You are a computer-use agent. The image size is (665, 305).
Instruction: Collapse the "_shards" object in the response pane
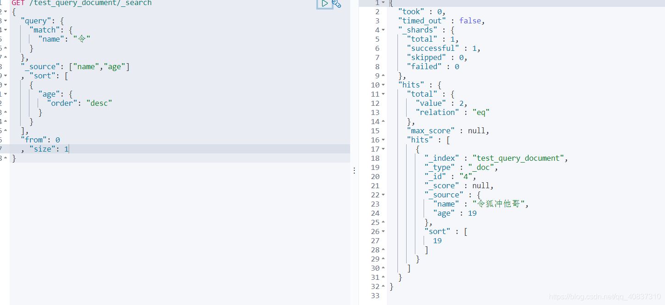383,30
